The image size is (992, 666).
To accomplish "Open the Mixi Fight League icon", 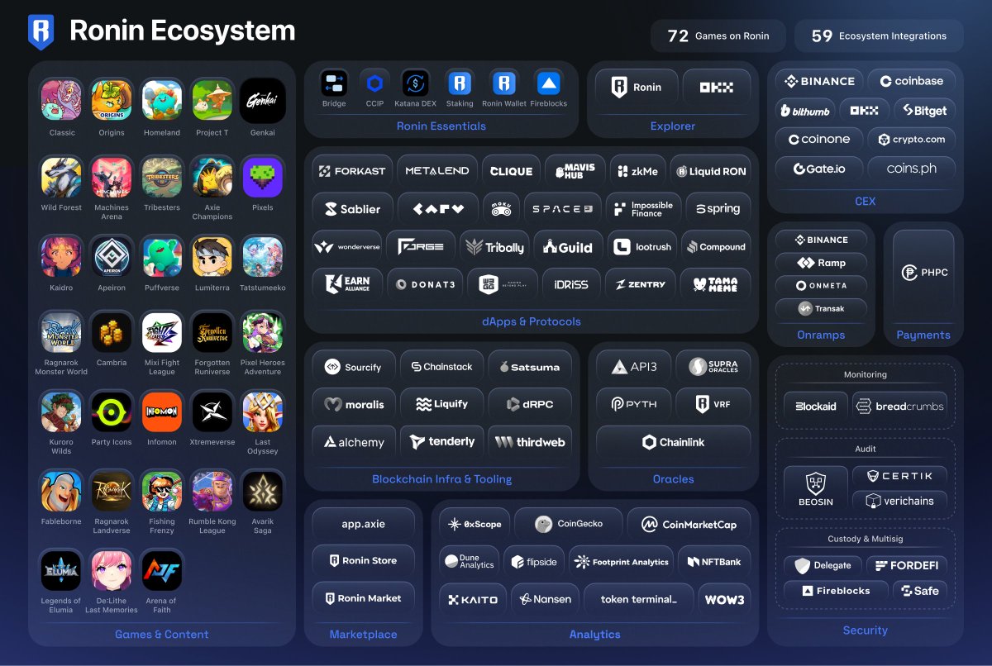I will (x=162, y=332).
